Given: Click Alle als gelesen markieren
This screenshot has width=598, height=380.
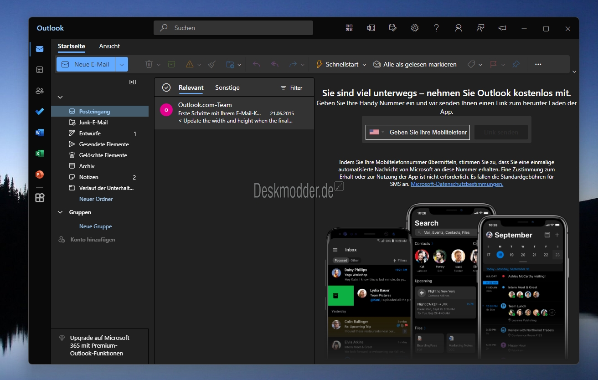Looking at the screenshot, I should [415, 64].
